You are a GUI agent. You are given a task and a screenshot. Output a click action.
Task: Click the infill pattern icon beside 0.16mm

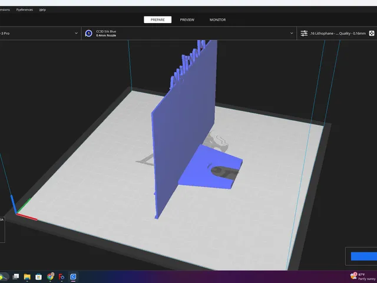372,34
